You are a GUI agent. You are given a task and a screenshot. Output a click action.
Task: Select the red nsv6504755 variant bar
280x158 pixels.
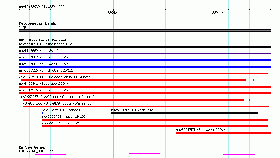(x=224, y=133)
